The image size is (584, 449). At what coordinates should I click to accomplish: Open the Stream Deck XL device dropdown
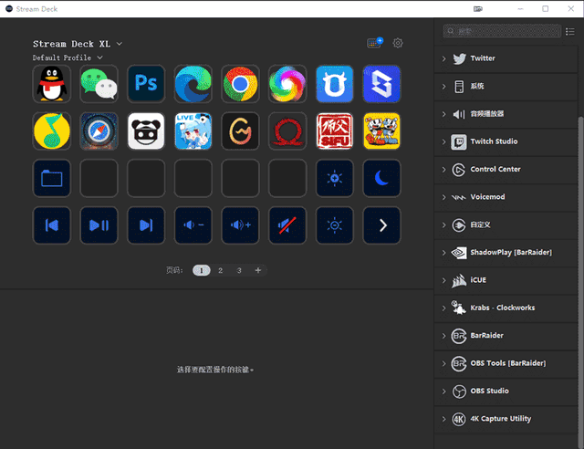point(78,44)
